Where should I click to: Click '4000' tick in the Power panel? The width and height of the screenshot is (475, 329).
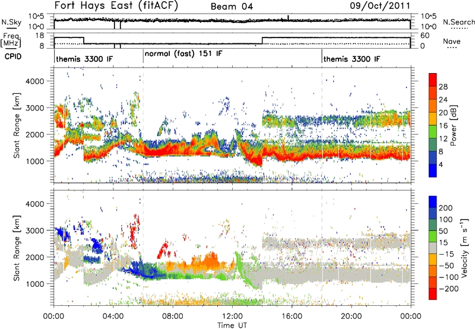tap(35, 81)
